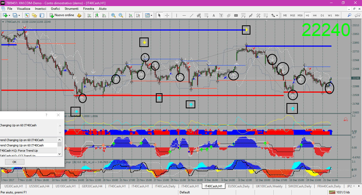Open a new chart window
The width and height of the screenshot is (362, 195).
(5, 15)
